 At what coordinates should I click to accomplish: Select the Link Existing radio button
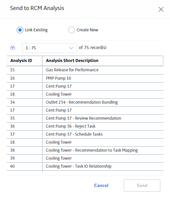tap(20, 30)
